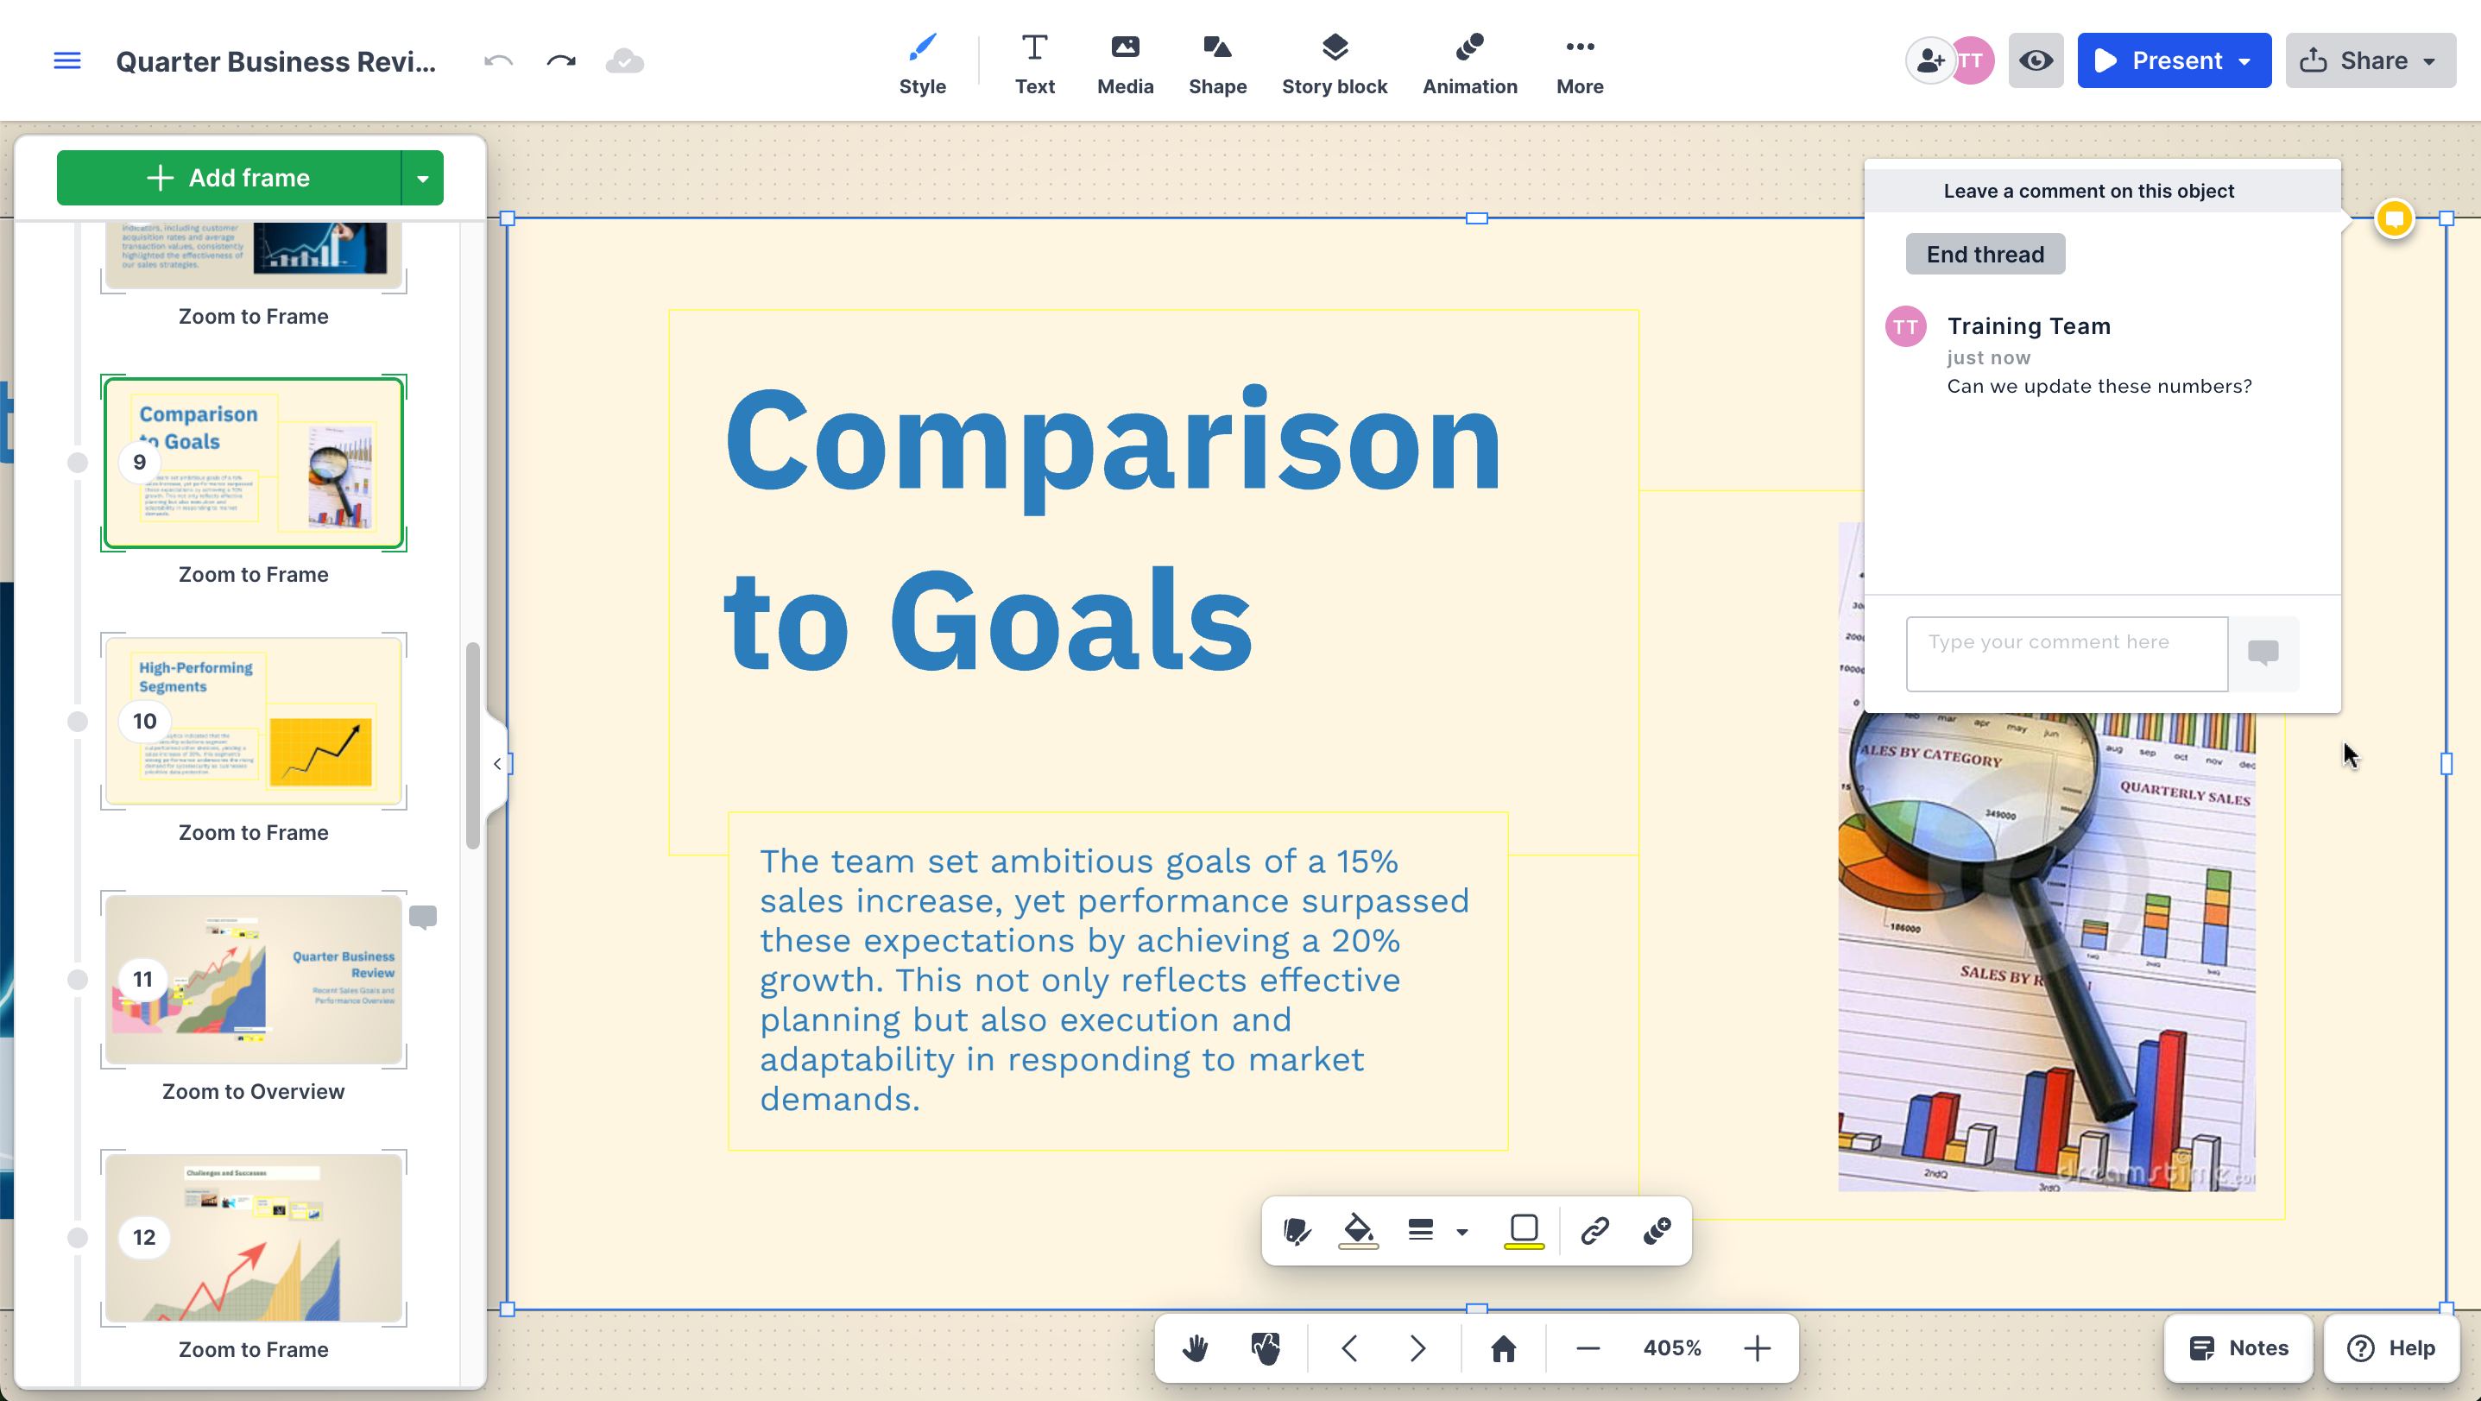Click the Zoom to Frame label under frame 12
This screenshot has width=2481, height=1401.
point(253,1349)
